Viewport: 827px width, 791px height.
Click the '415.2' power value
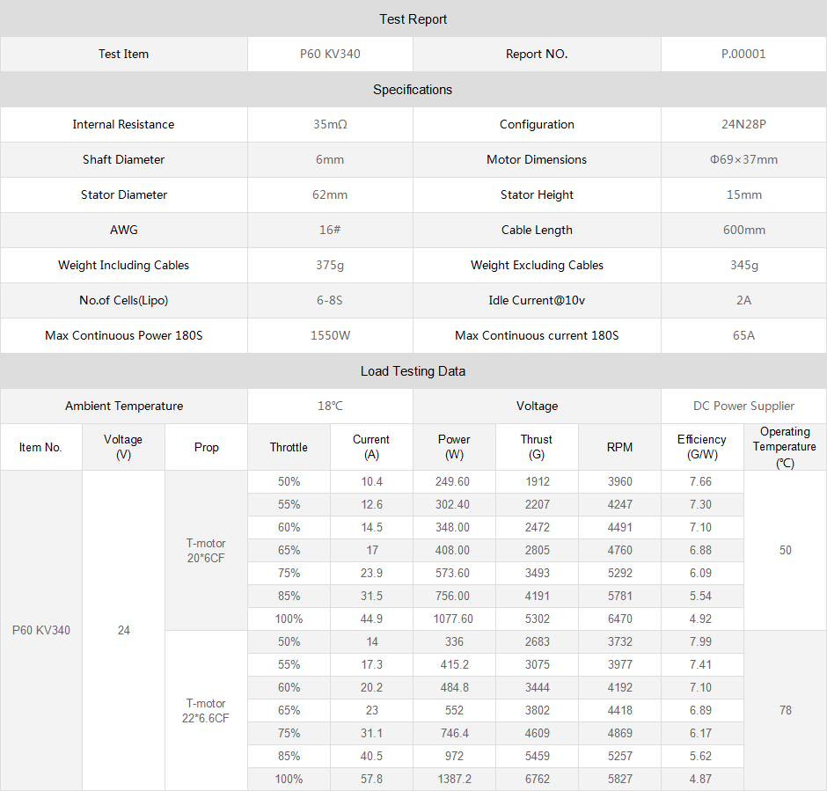pos(455,665)
